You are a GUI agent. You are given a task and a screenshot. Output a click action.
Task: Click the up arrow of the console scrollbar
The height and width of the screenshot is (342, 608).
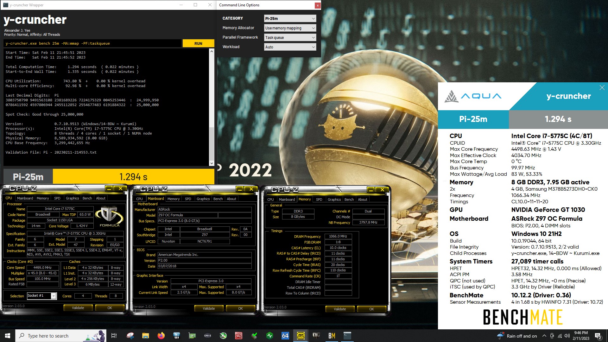(212, 51)
